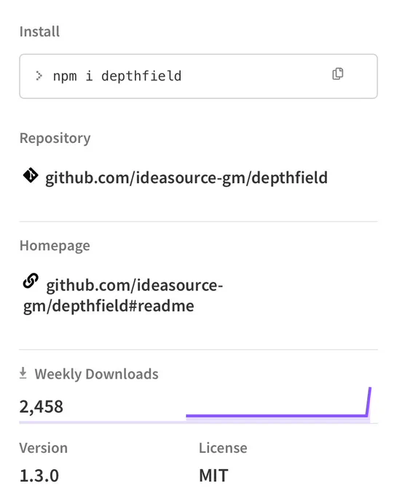Image resolution: width=397 pixels, height=496 pixels.
Task: Copy the npm install command with copy icon
Action: (x=337, y=74)
